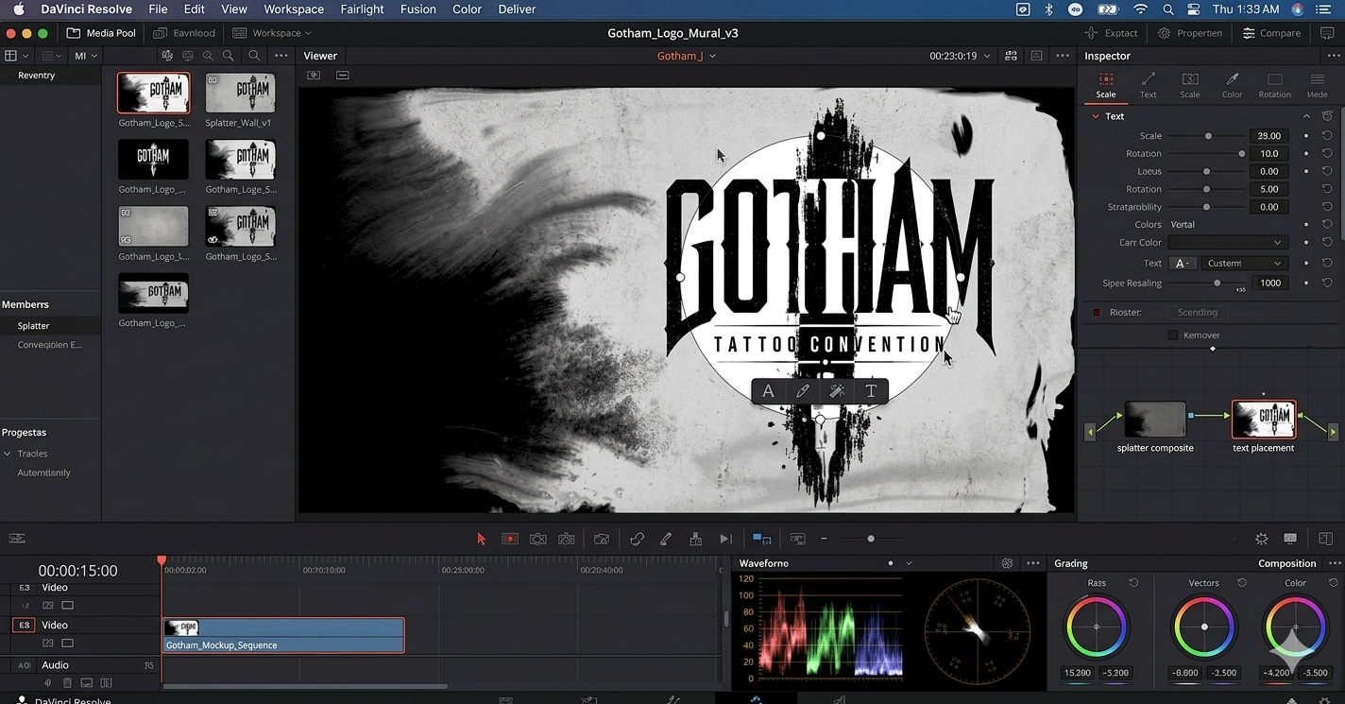
Task: Toggle the ES Video track selector
Action: (x=25, y=626)
